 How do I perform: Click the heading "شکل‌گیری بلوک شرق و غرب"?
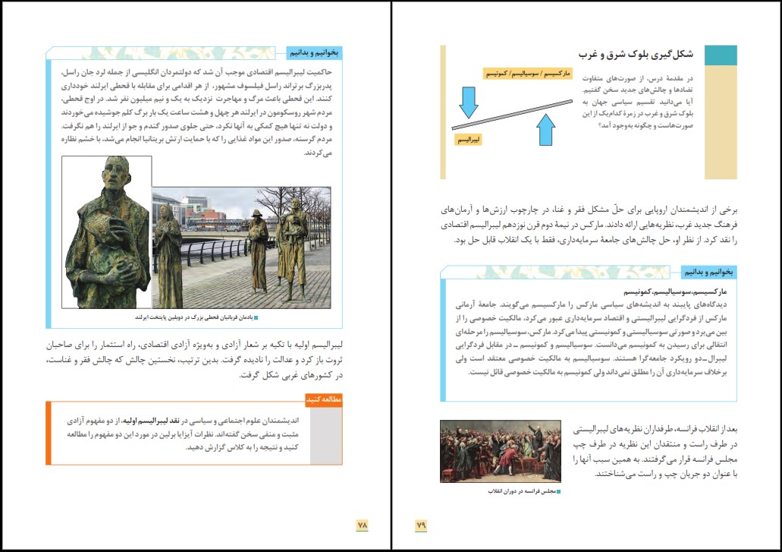[636, 54]
